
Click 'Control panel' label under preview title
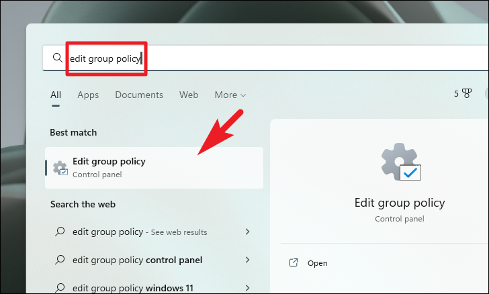point(400,219)
